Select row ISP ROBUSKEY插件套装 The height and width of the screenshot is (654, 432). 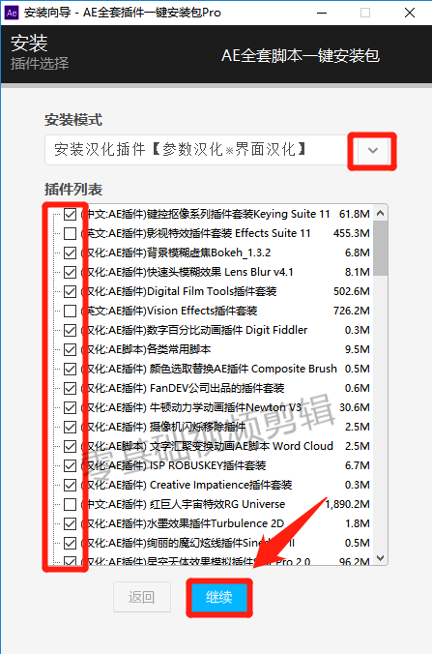(x=173, y=465)
